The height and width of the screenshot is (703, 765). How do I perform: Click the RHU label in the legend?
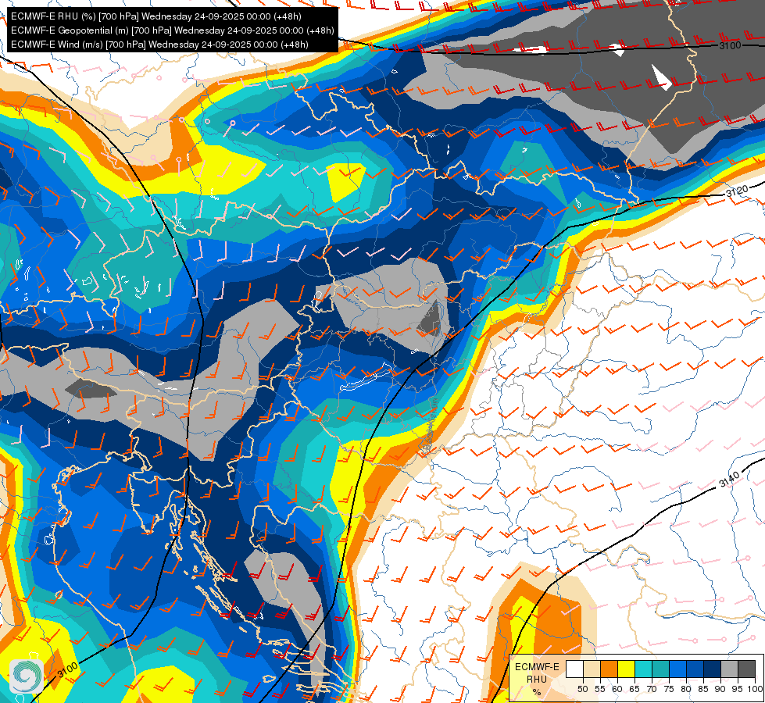point(537,680)
